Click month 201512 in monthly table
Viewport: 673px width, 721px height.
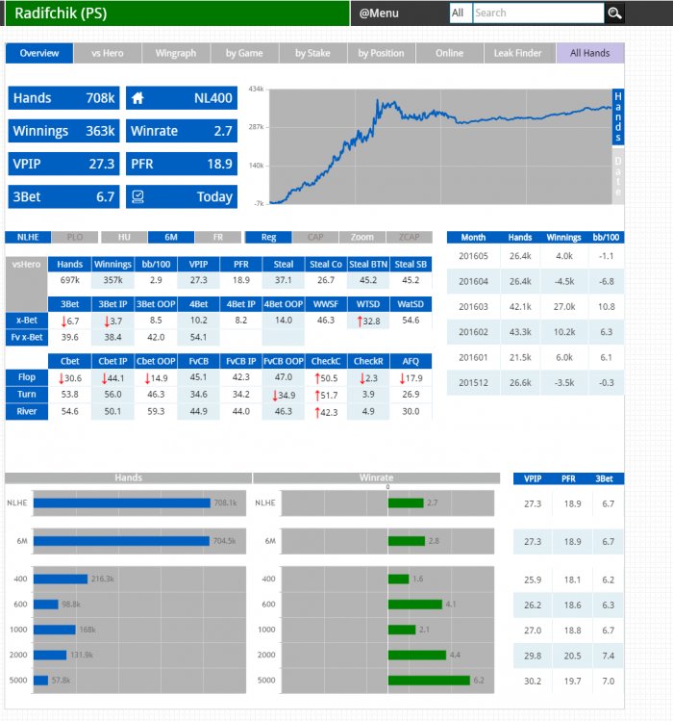pyautogui.click(x=473, y=382)
